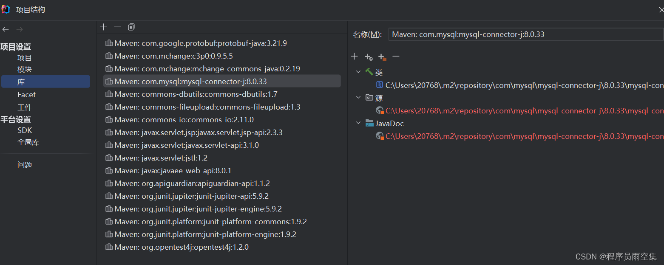
Task: Click the 源 folder icon
Action: pos(369,98)
